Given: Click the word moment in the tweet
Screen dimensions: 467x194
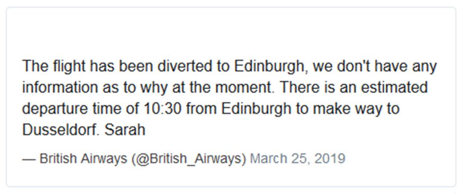Looking at the screenshot, I should tap(243, 88).
